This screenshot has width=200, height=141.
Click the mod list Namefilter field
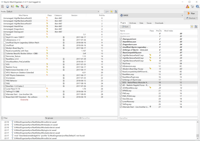[x=100, y=118]
